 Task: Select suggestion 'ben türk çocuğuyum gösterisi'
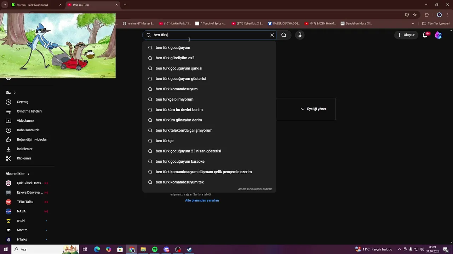click(210, 79)
